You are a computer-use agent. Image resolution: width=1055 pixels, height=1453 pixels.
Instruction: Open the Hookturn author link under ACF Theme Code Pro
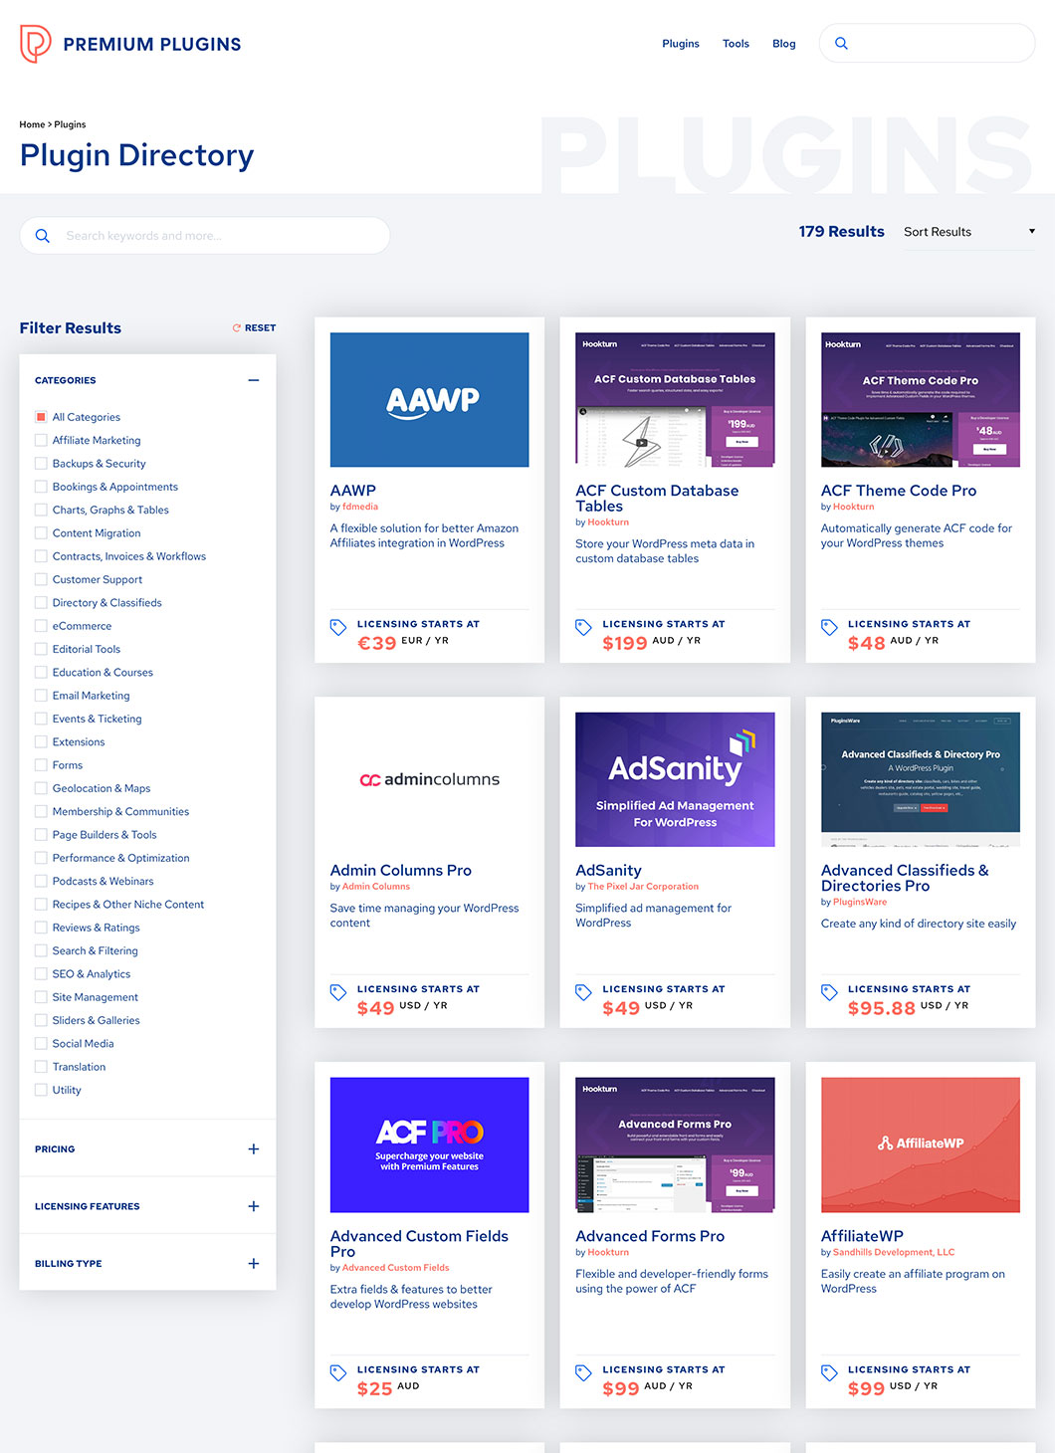[x=854, y=507]
